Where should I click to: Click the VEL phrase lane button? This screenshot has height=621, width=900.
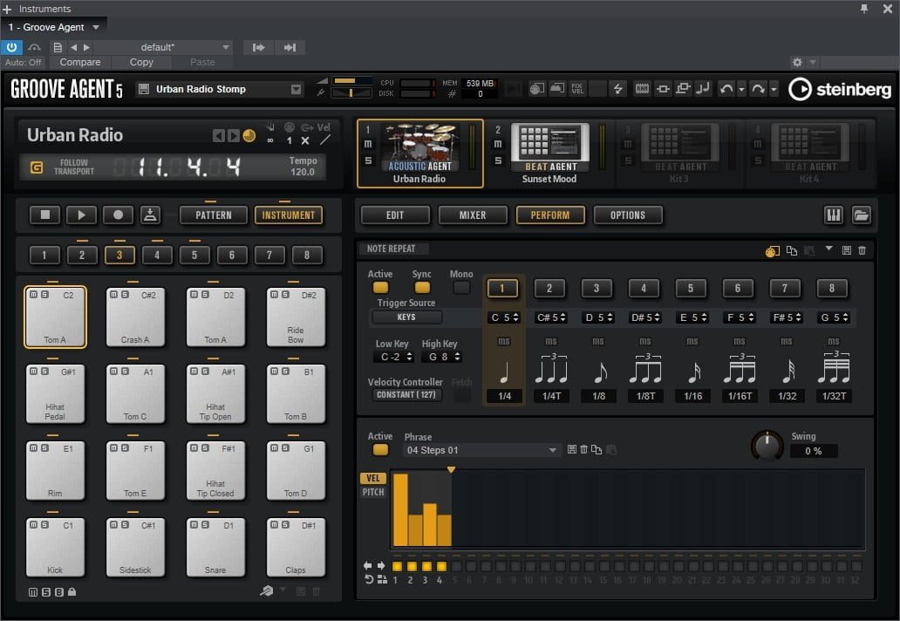[373, 477]
